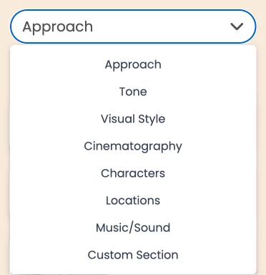Screen dimensions: 266x275
Task: Collapse the dropdown using the chevron arrow
Action: coord(237,26)
